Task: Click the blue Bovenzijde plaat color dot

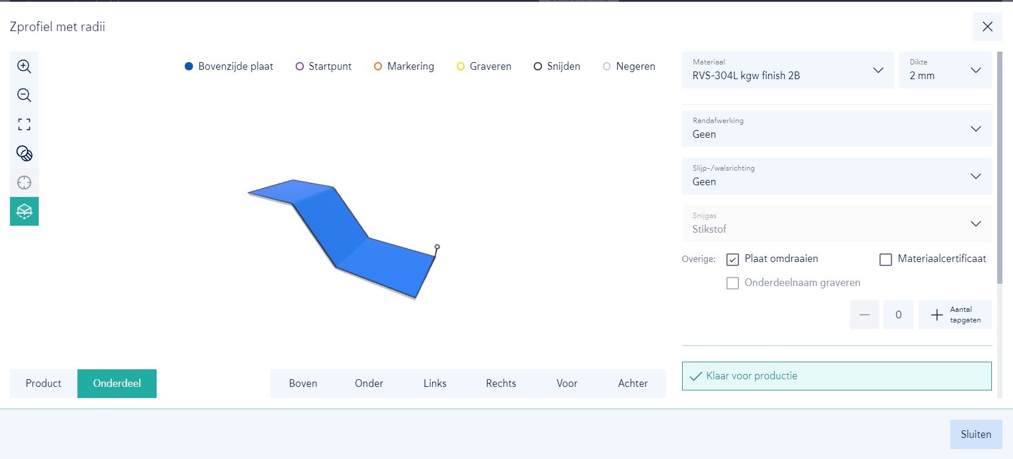Action: tap(189, 67)
